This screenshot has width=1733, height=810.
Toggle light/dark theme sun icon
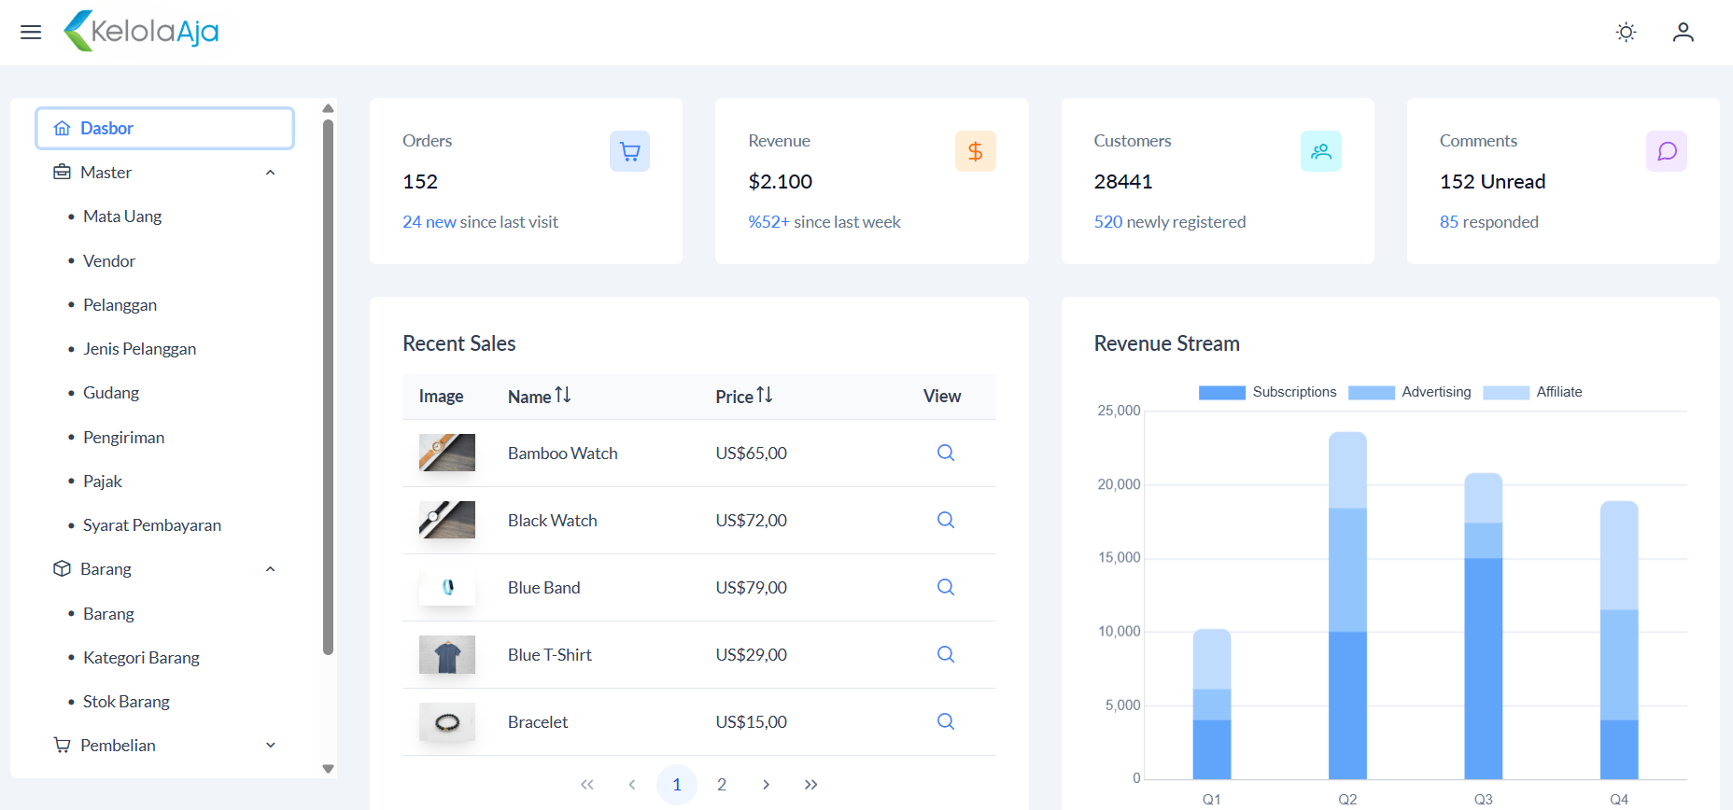(x=1626, y=33)
